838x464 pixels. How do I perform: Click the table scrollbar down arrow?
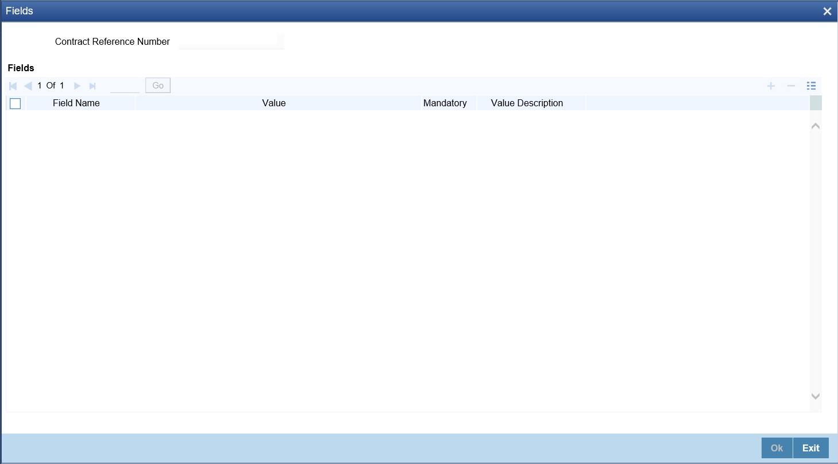coord(816,396)
